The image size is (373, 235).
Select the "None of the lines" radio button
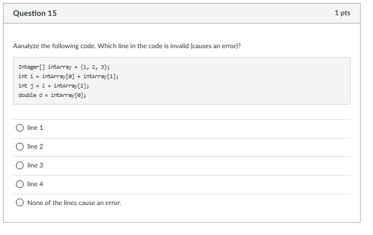pos(19,203)
